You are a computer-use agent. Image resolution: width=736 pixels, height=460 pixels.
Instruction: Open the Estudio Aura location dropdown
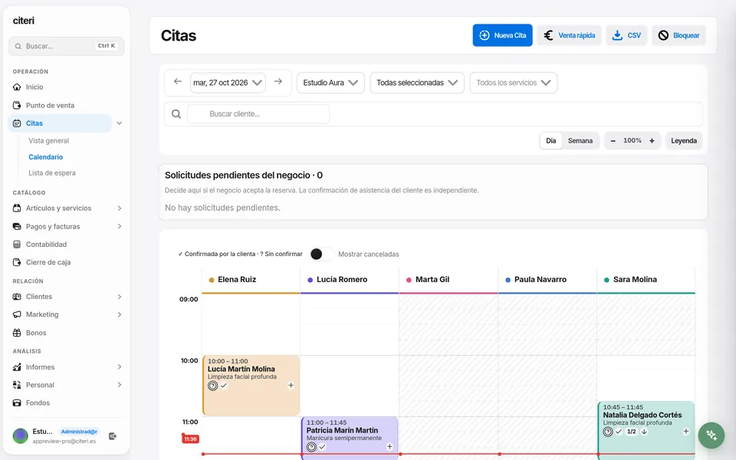(330, 83)
